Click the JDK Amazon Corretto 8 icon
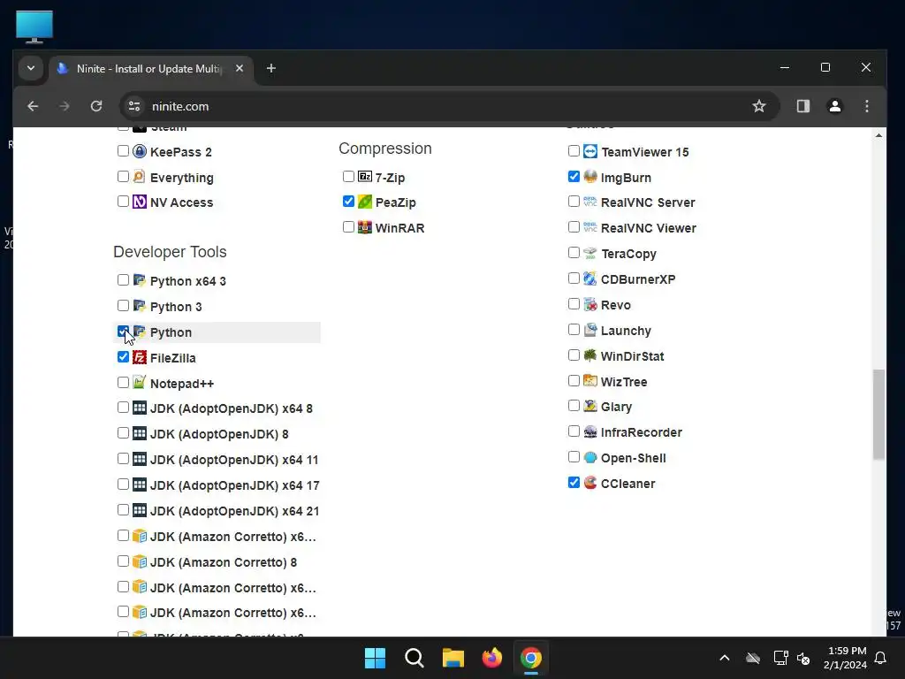This screenshot has width=905, height=679. coord(139,561)
